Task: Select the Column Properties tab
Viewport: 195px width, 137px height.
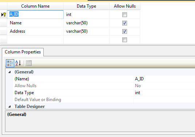Action: [23, 52]
